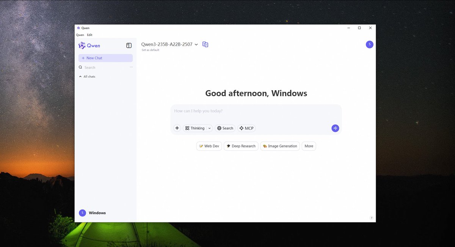Show More shortcut options

point(309,146)
